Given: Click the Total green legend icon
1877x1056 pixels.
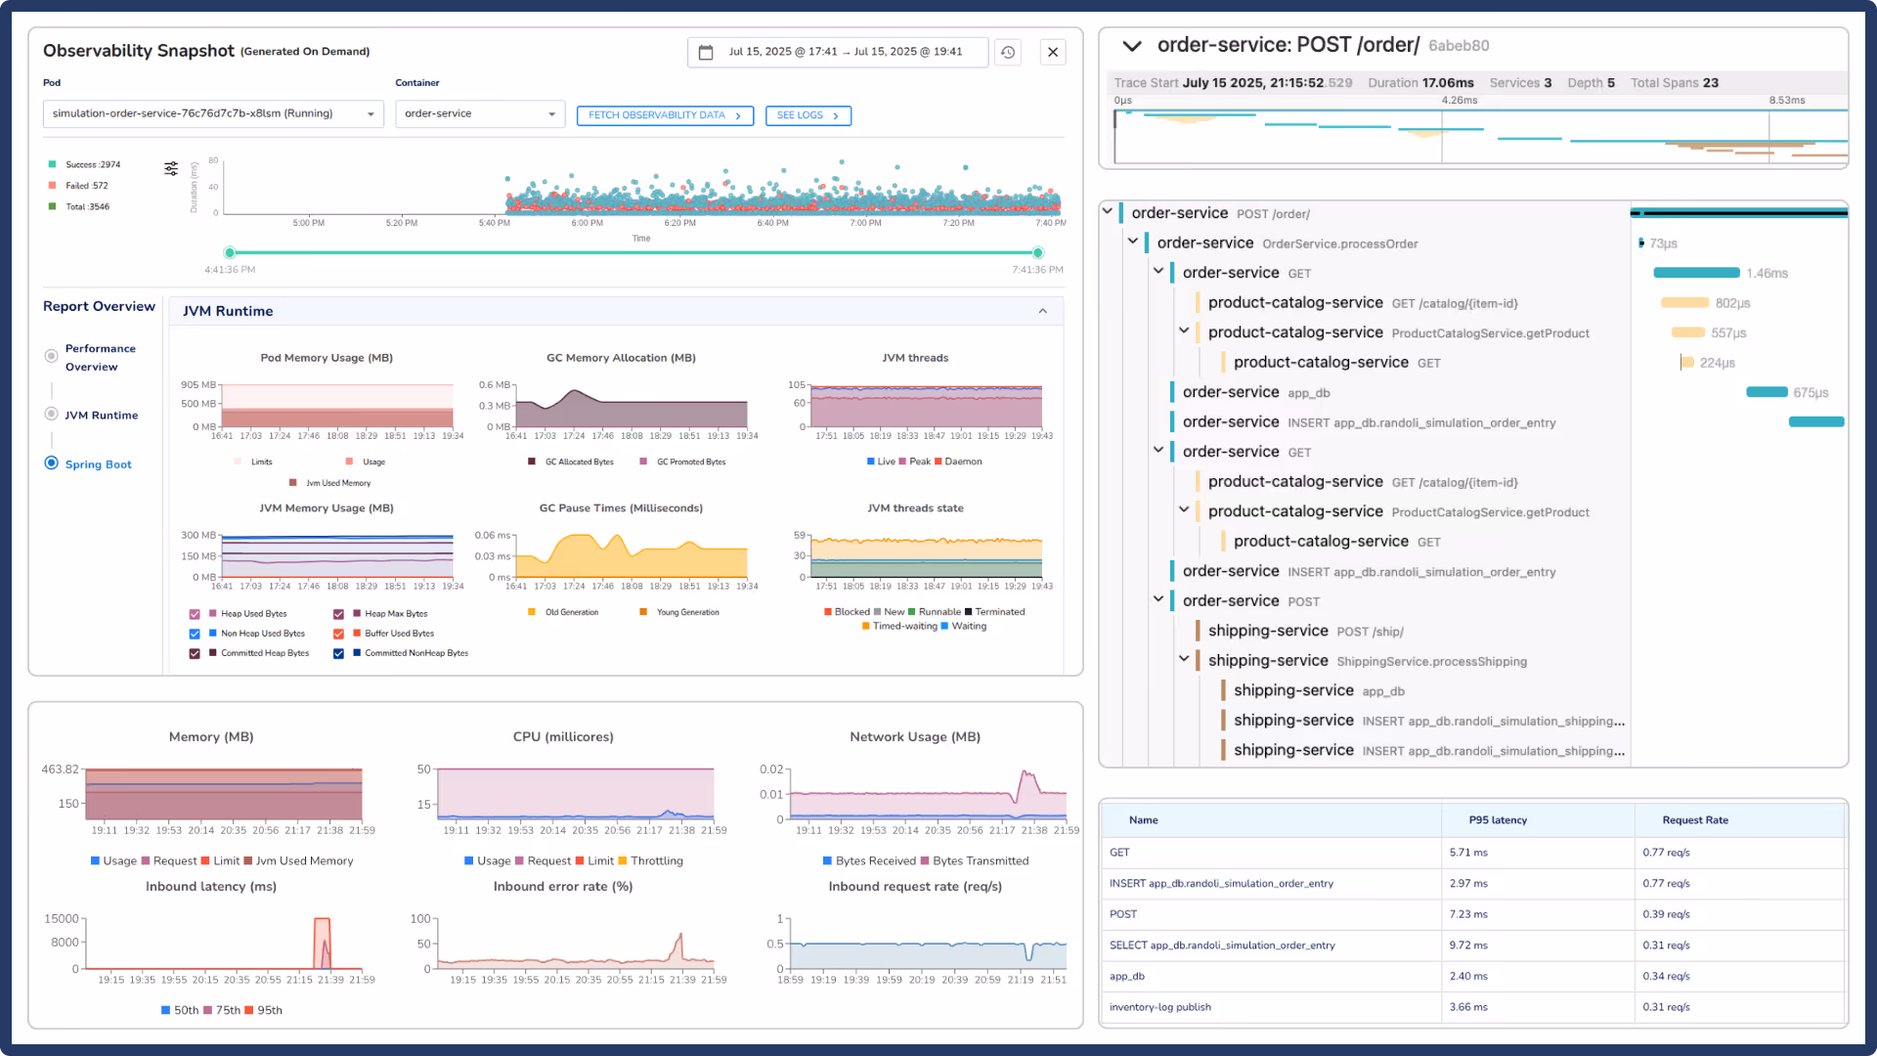Looking at the screenshot, I should 52,206.
